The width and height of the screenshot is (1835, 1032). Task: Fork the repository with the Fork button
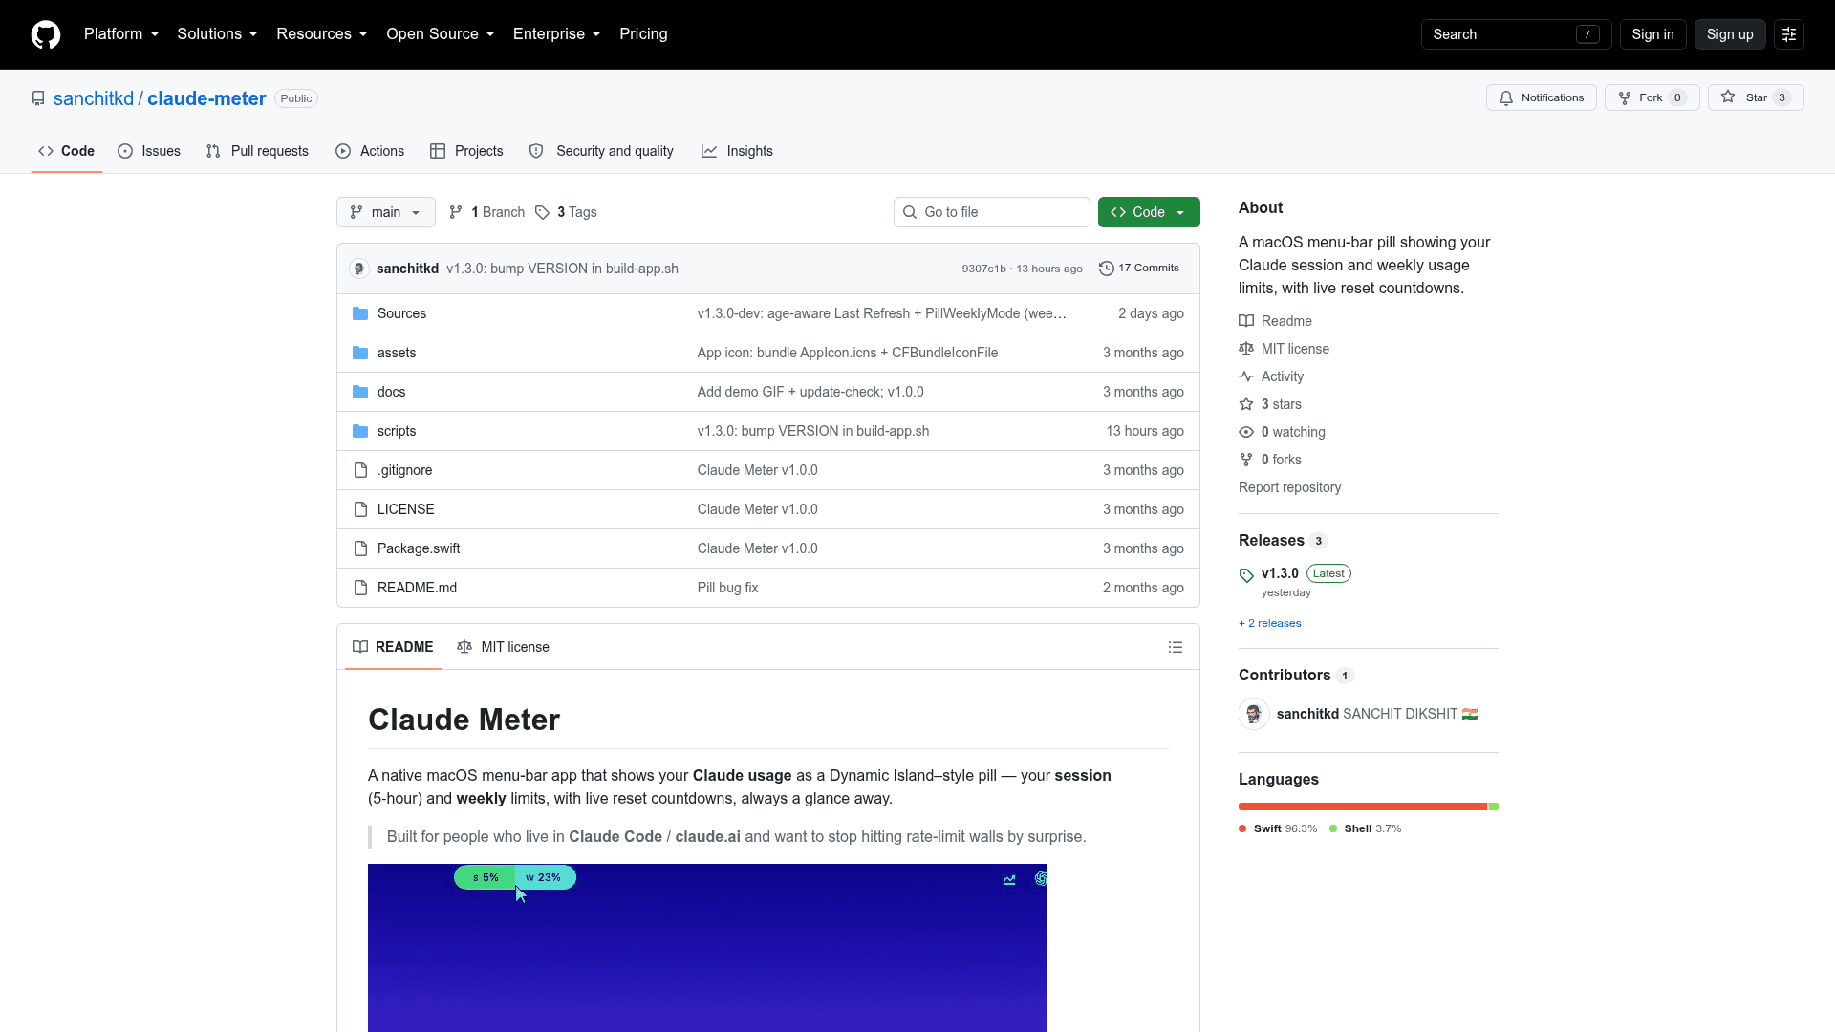1651,97
